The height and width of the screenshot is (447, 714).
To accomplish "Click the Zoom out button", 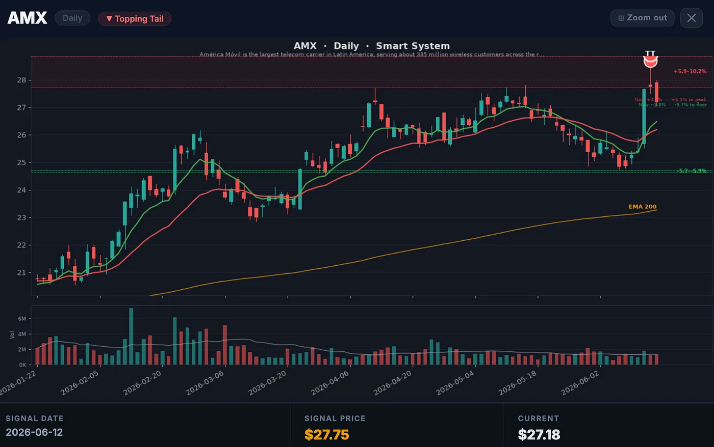I will click(642, 18).
